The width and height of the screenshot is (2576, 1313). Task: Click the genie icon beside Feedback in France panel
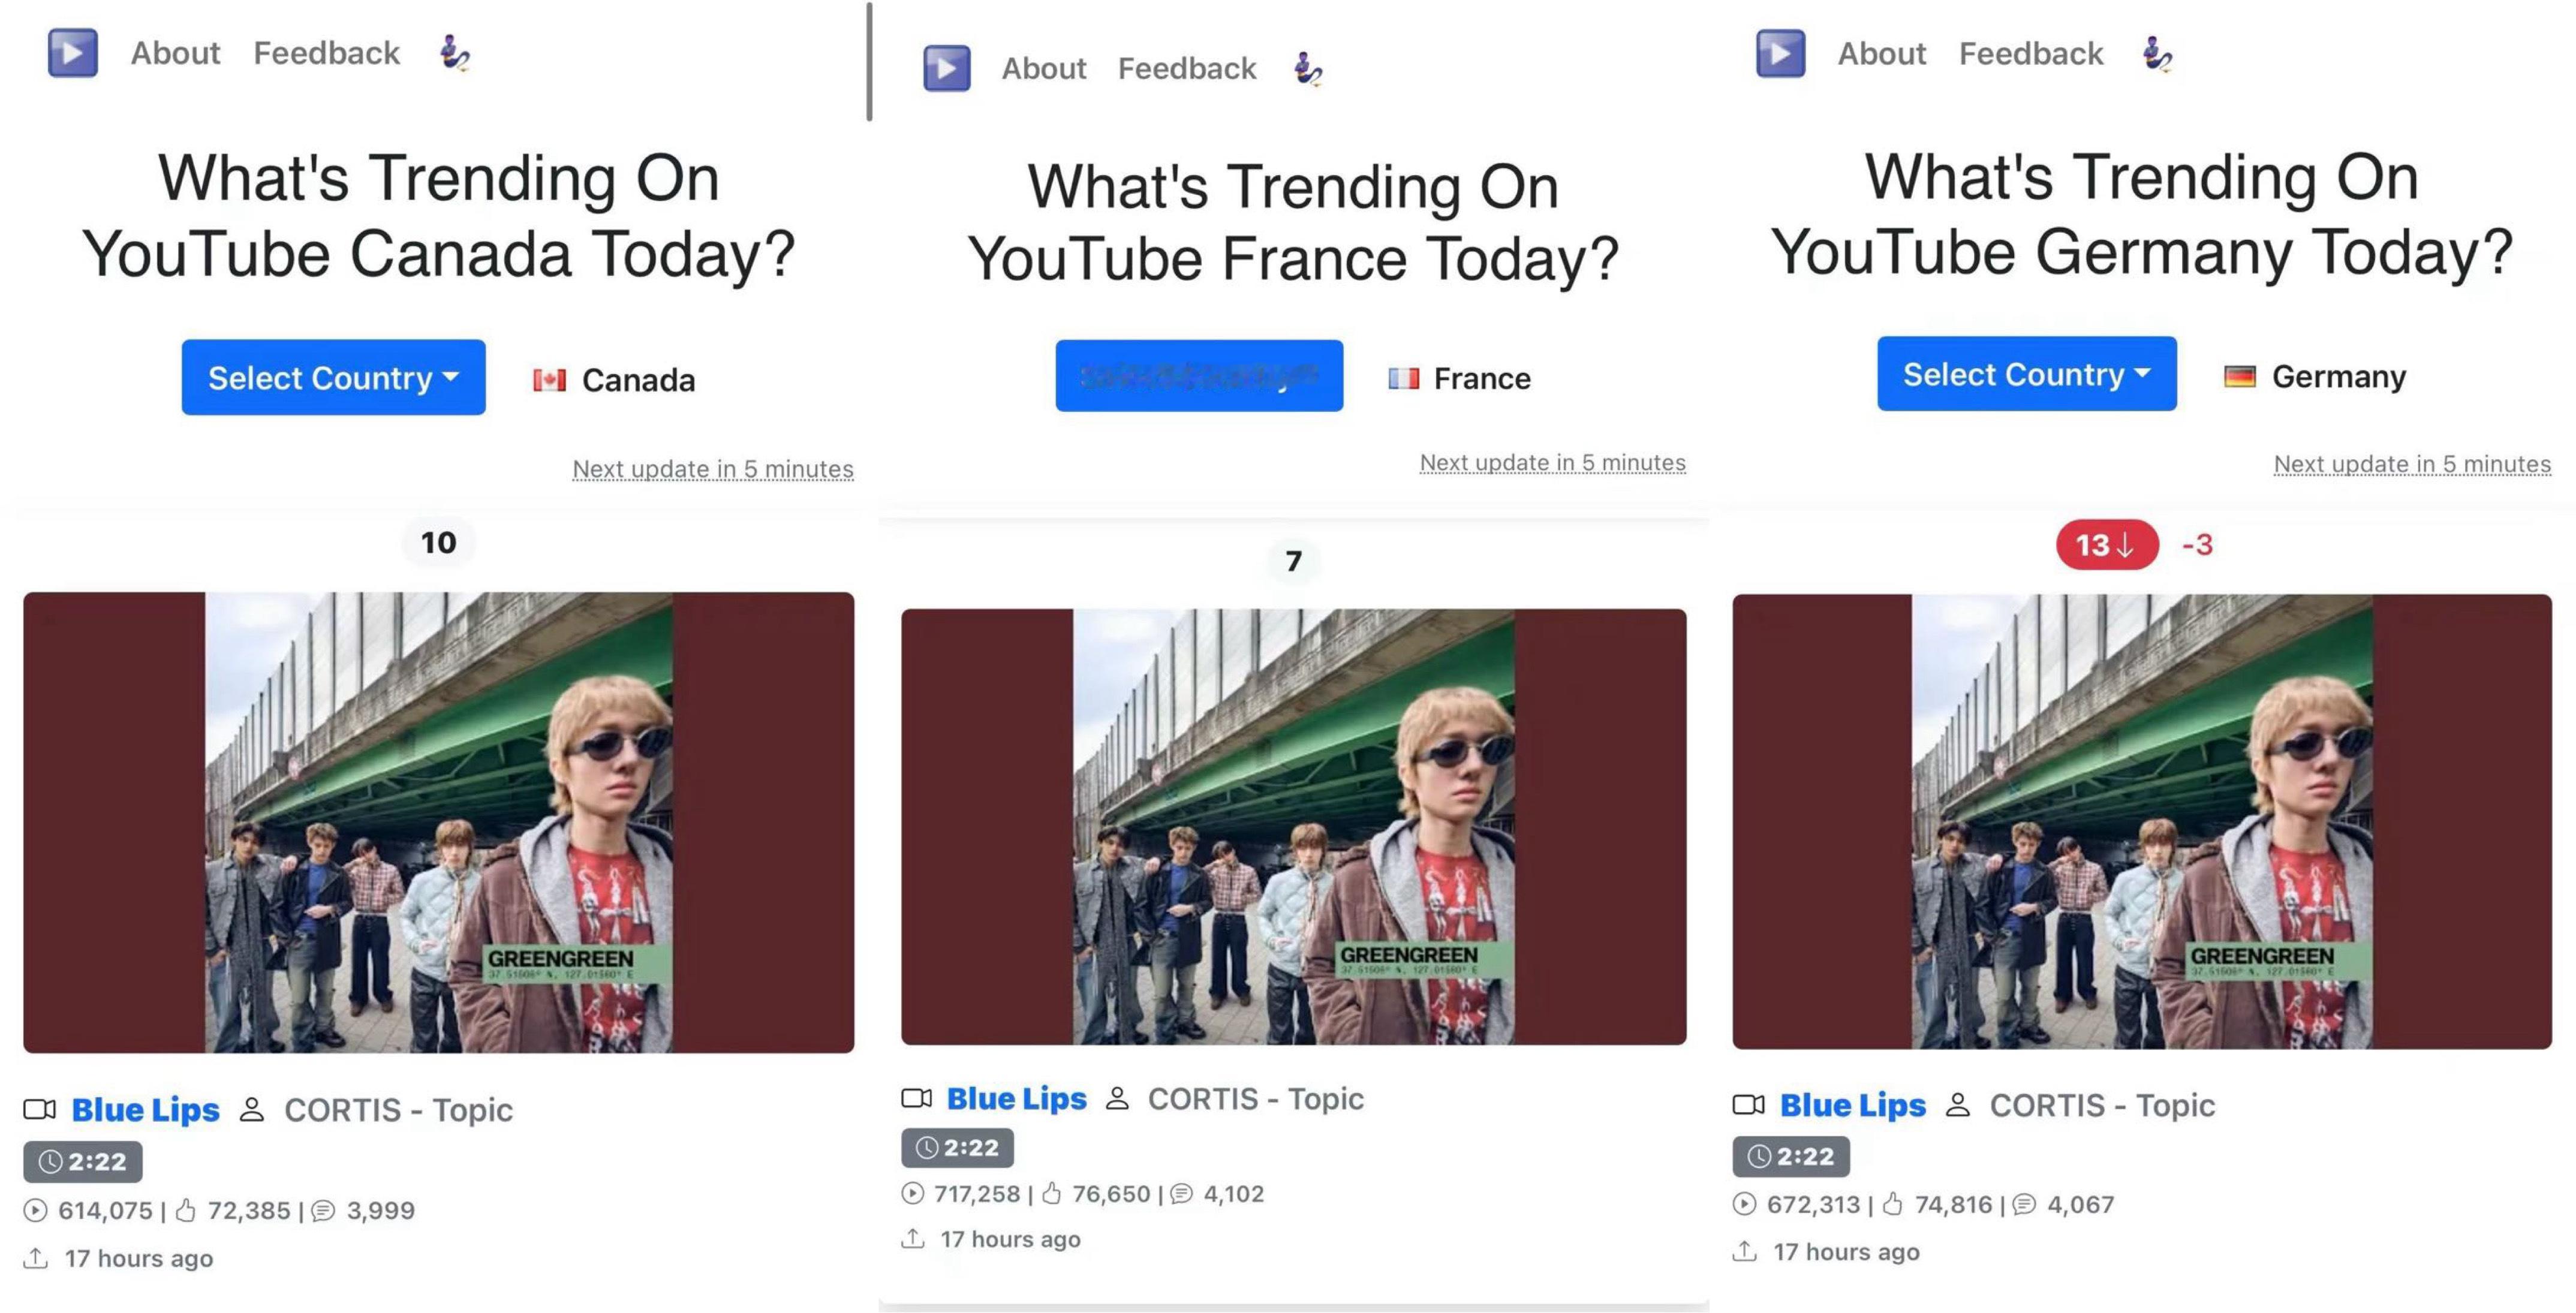1308,68
